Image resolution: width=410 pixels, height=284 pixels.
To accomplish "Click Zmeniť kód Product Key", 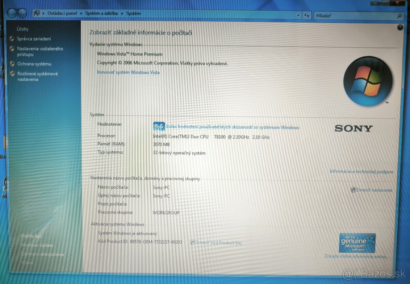I will (x=219, y=242).
